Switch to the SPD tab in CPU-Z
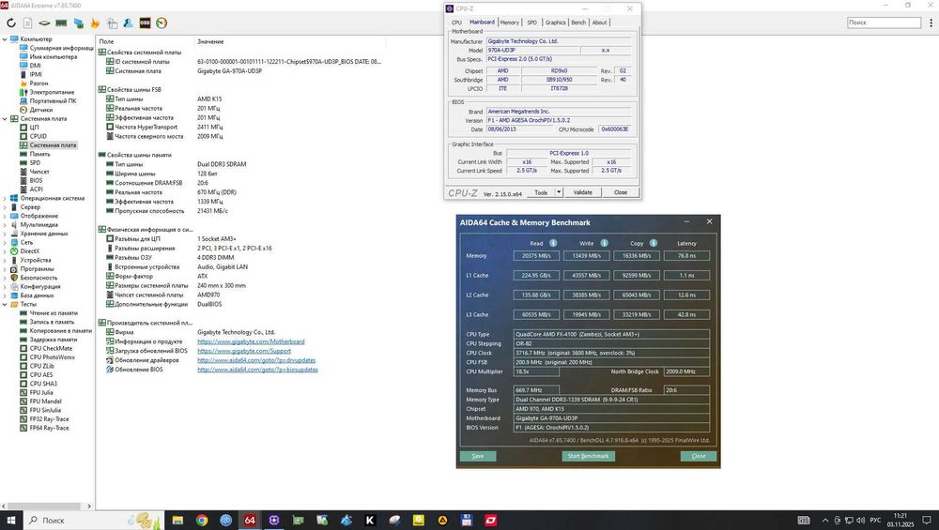This screenshot has width=939, height=530. pyautogui.click(x=531, y=23)
